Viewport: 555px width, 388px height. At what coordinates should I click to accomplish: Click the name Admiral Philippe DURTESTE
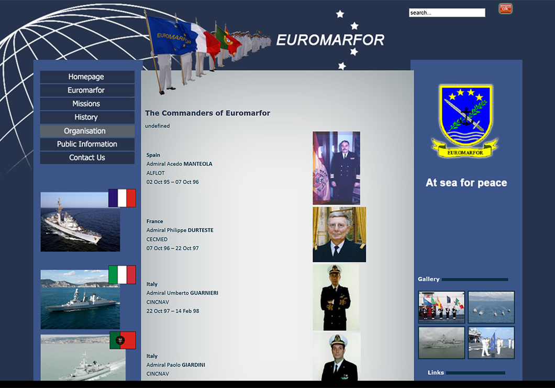tap(180, 230)
